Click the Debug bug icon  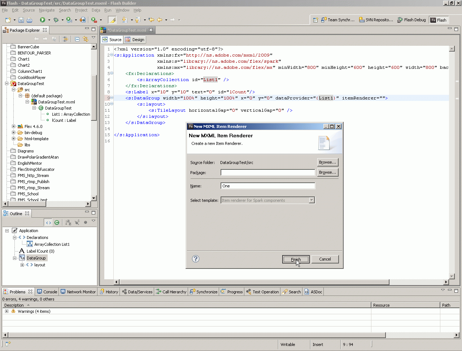56,20
